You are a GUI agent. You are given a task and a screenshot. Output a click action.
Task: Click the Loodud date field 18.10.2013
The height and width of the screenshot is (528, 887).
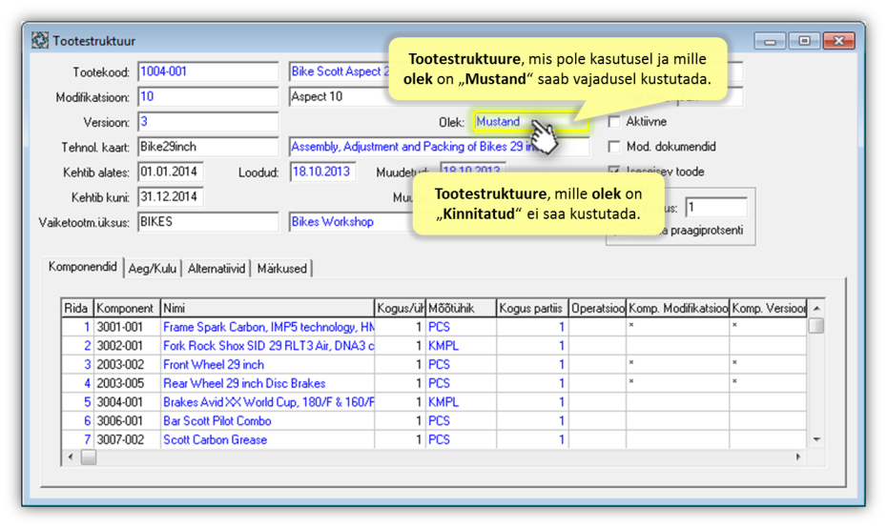[322, 172]
